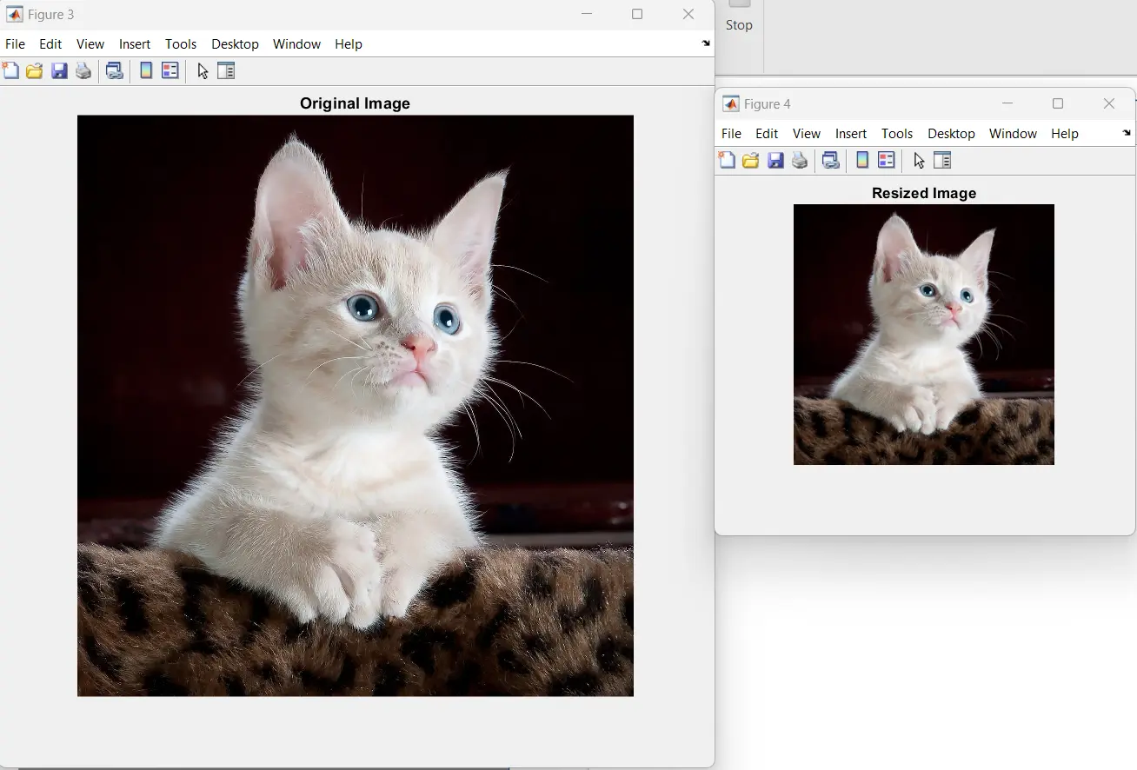Save figure icon in Figure 4 toolbar

coord(775,161)
